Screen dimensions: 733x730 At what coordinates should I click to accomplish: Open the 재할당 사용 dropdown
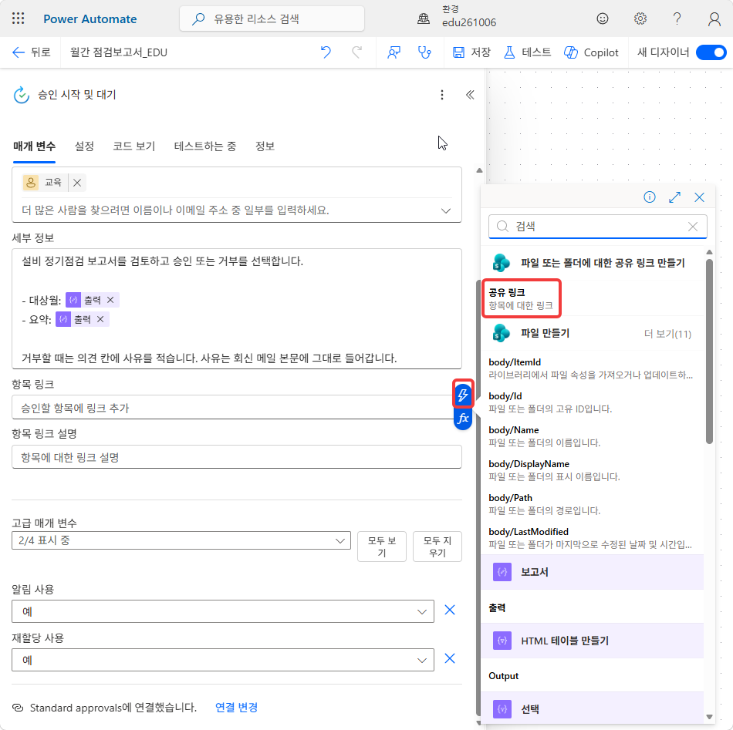click(x=223, y=660)
